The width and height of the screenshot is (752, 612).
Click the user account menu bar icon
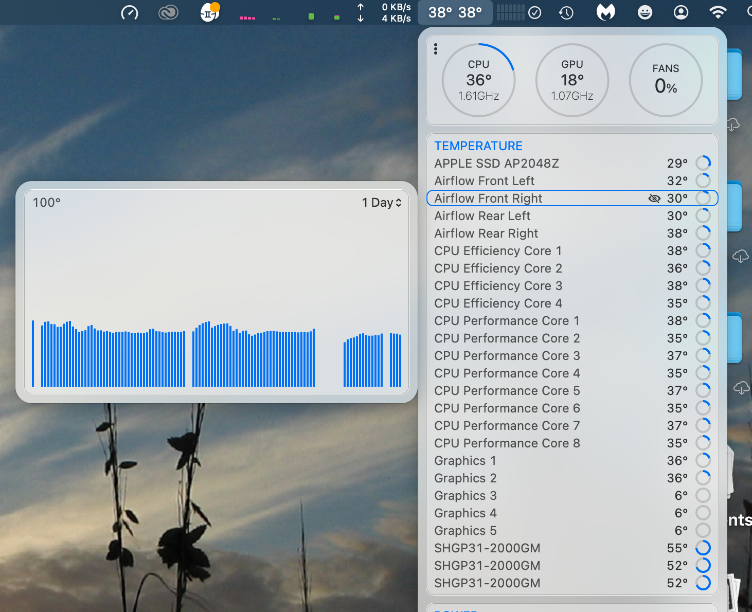(681, 12)
